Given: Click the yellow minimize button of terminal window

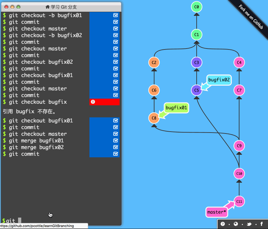Looking at the screenshot, I should click(12, 7).
